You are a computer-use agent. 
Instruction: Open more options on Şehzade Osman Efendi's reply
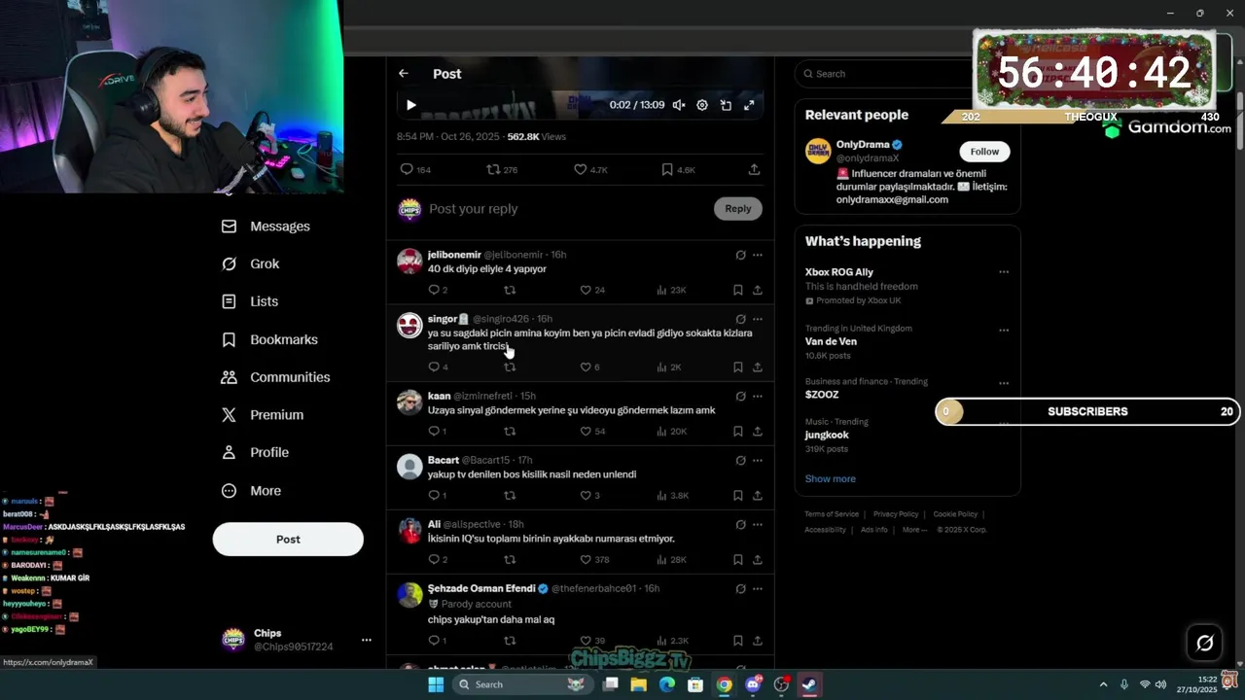click(758, 588)
